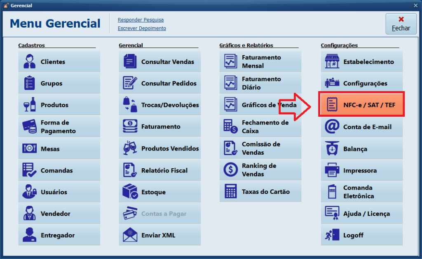This screenshot has width=422, height=259.
Task: Click Comanda Eletrônica device icon
Action: (x=332, y=191)
